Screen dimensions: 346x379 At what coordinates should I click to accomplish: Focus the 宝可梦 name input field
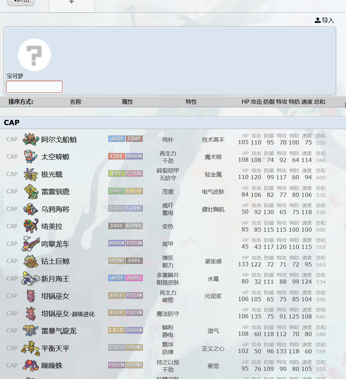(34, 86)
